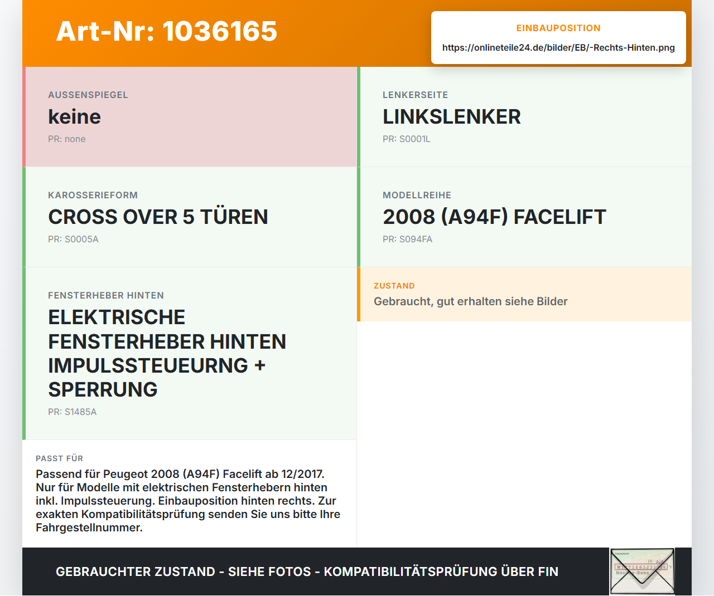The height and width of the screenshot is (596, 714).
Task: Select 'Gebraucht, gut erhalten siehe Bilder' text
Action: 471,301
